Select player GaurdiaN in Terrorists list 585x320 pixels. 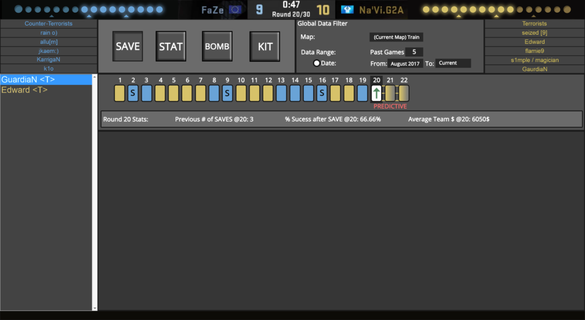(535, 69)
